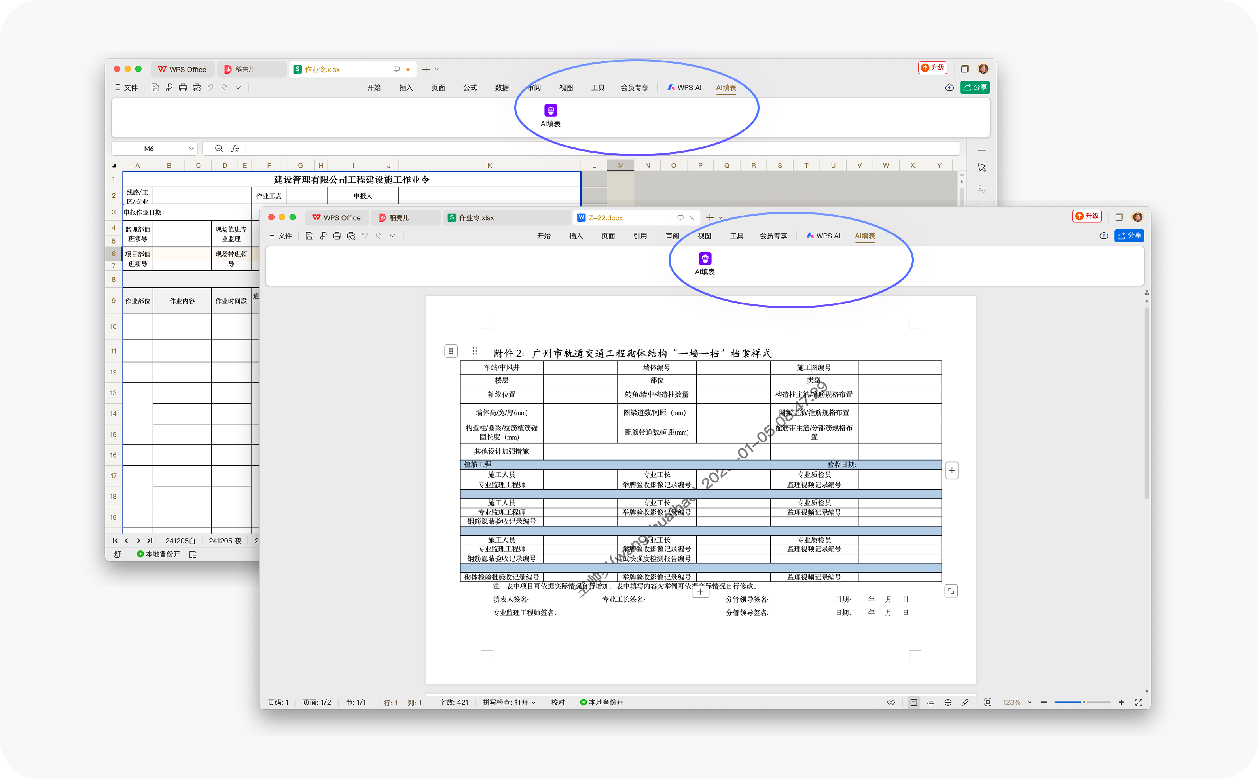Click the print icon in the Z-22.docx toolbar
This screenshot has height=779, width=1258.
click(x=337, y=236)
